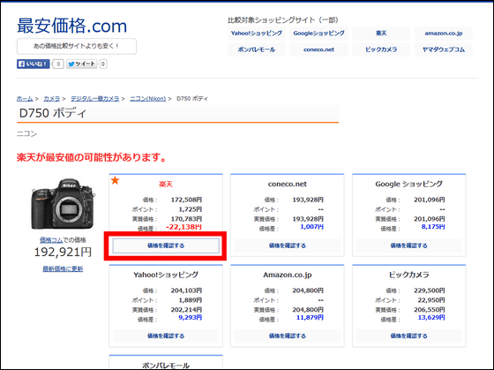Click the 13,629円 difference on ビックカメラ card
This screenshot has width=494, height=370.
click(x=431, y=317)
